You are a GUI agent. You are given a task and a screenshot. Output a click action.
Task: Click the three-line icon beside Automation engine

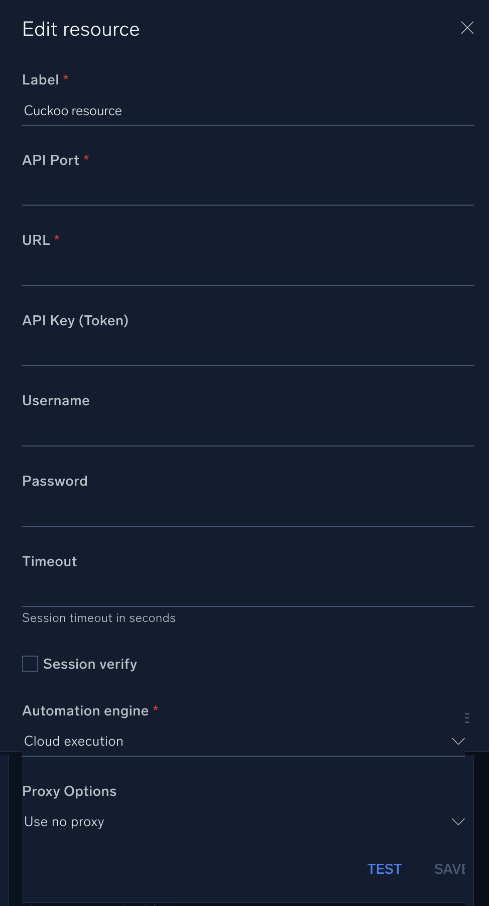coord(467,717)
